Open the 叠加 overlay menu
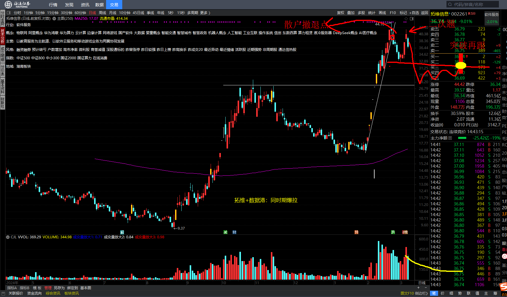 (x=351, y=13)
